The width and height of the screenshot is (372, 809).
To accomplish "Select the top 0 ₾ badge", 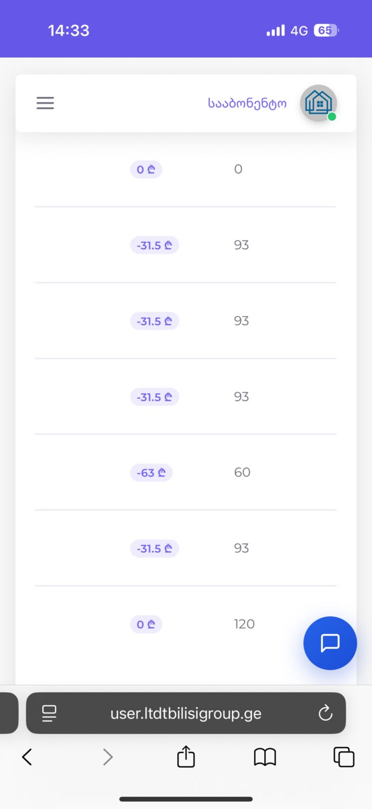I will [x=146, y=169].
